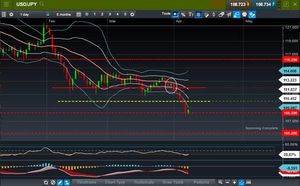Open the calendar date picker
Viewport: 300px width, 186px height.
(79, 14)
